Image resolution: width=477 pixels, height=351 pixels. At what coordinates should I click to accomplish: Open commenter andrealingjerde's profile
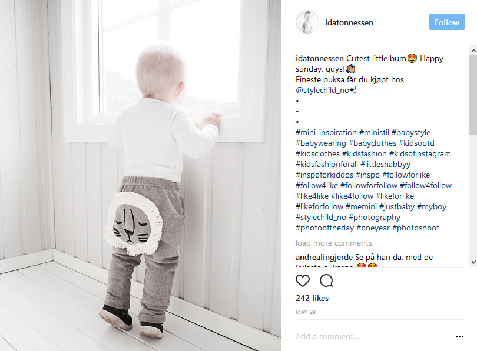click(324, 257)
